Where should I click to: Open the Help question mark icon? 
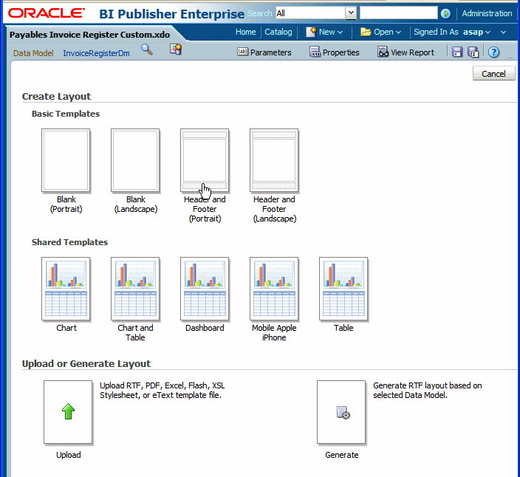tap(494, 52)
